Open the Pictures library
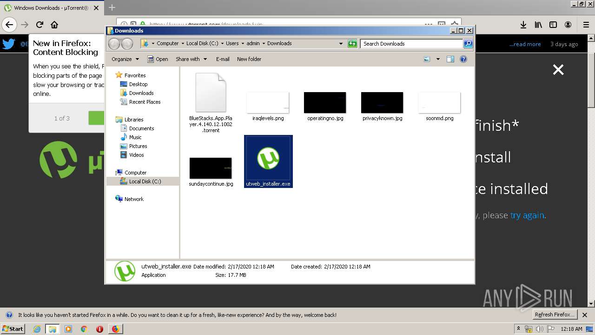This screenshot has height=335, width=595. (138, 146)
